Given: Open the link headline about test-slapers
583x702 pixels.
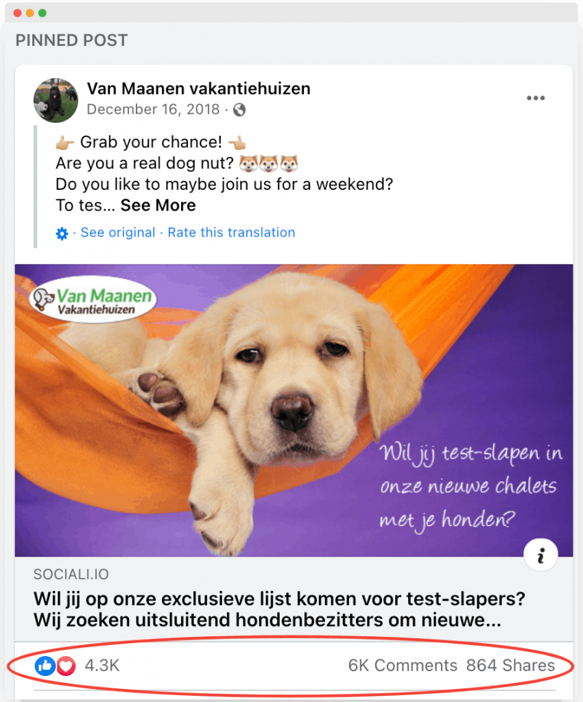Looking at the screenshot, I should (x=279, y=609).
